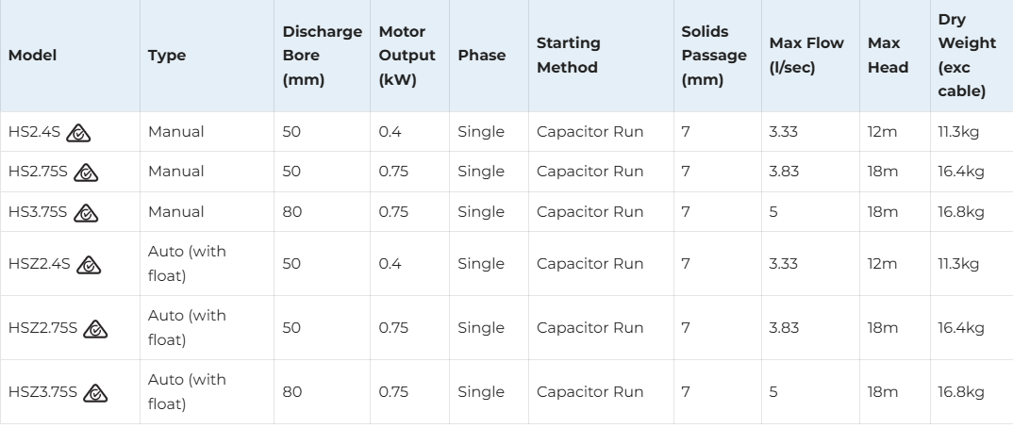Click the compliance mark icon beside HS2.75S

pos(86,173)
